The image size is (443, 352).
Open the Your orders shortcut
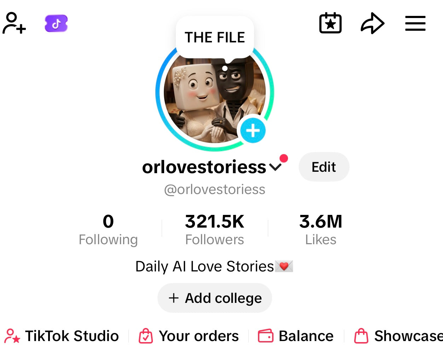(189, 336)
